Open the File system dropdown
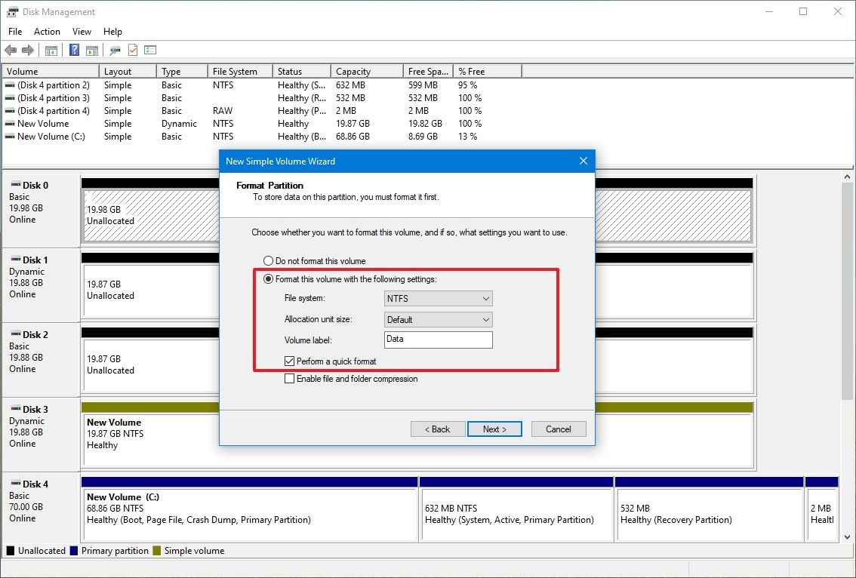 coord(437,298)
